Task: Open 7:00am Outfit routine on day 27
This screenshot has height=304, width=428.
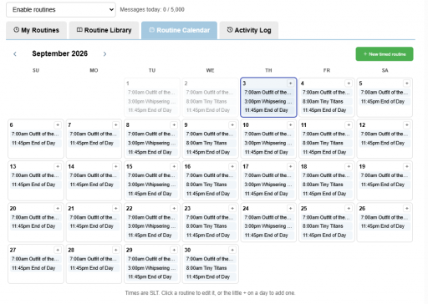Action: (x=35, y=259)
